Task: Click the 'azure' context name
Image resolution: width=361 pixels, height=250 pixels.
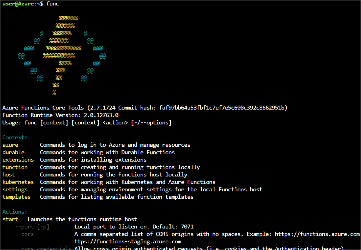Action: tap(10, 145)
